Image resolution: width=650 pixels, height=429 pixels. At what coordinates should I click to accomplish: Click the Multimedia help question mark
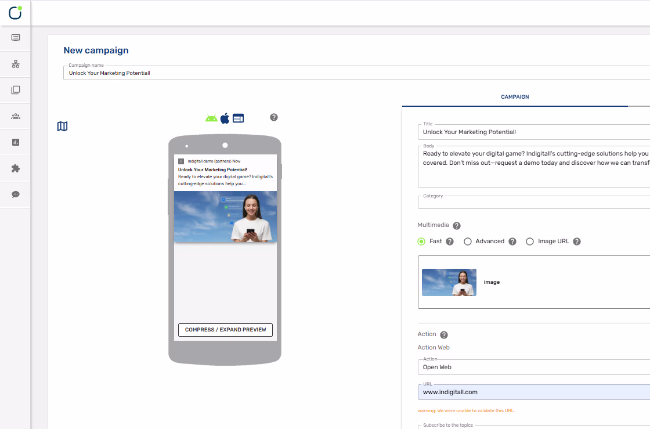(x=456, y=225)
